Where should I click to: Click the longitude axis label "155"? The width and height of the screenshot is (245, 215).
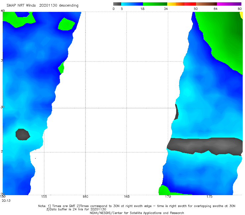44,196
